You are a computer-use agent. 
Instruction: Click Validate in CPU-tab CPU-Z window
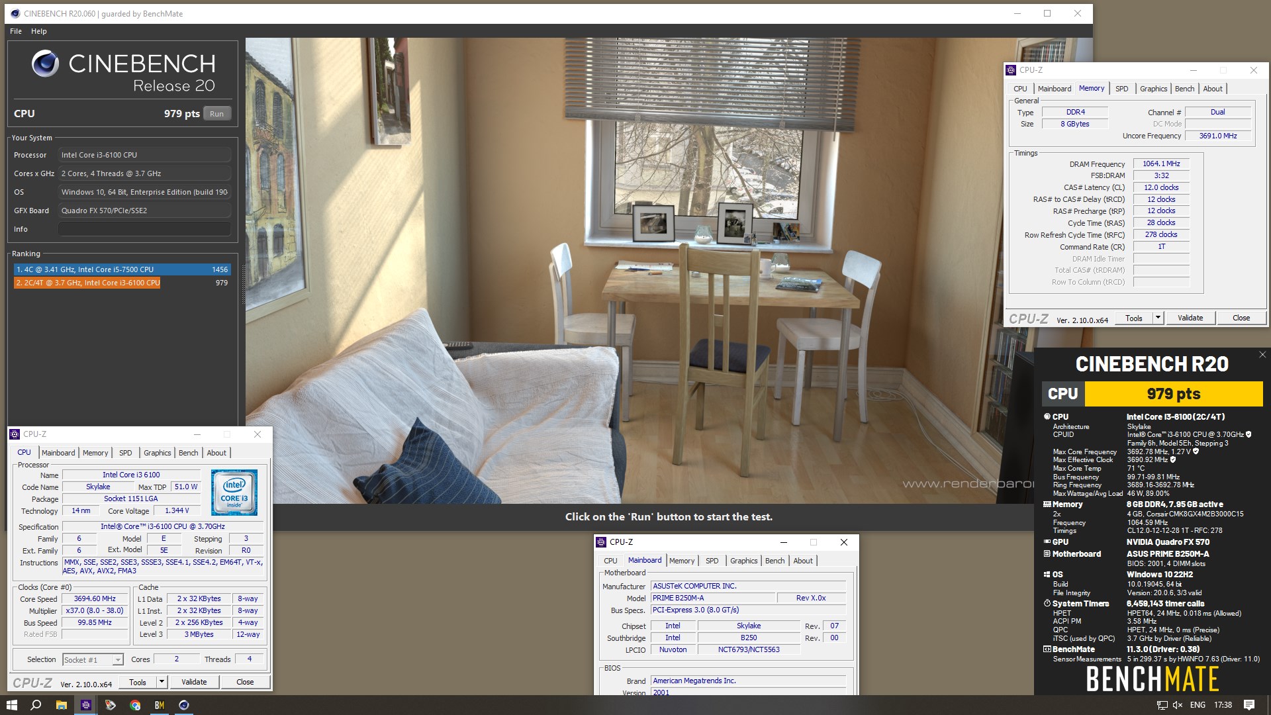click(x=194, y=682)
